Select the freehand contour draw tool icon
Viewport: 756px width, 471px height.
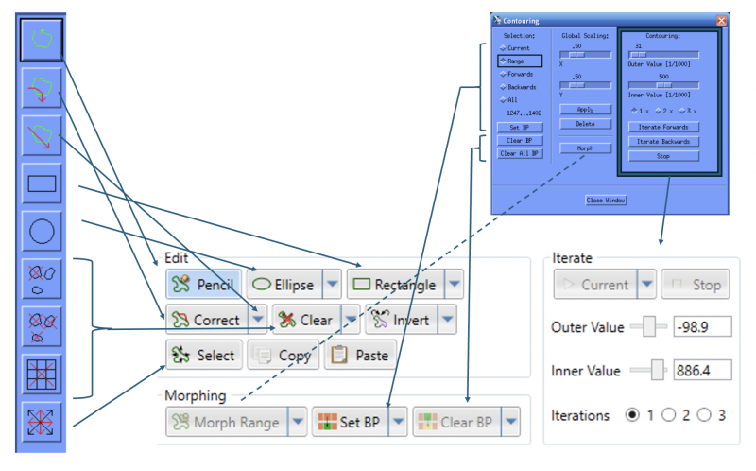coord(42,40)
